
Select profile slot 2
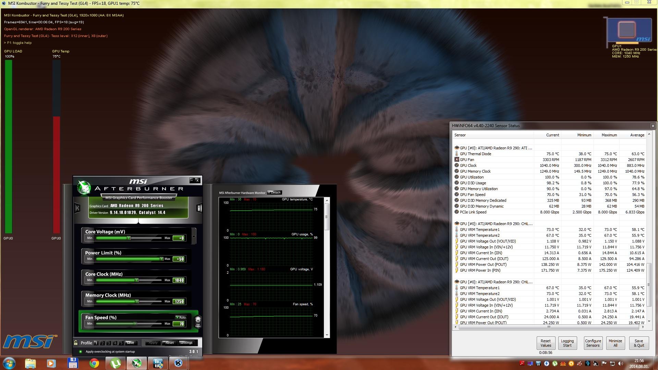pyautogui.click(x=102, y=343)
